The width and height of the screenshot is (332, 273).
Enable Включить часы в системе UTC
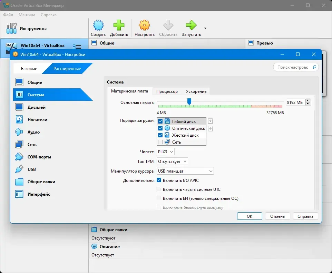159,189
